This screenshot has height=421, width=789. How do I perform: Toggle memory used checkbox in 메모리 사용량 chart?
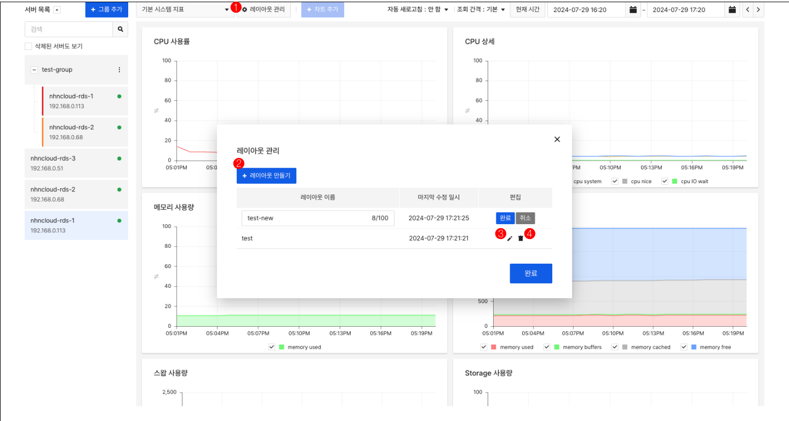[272, 347]
